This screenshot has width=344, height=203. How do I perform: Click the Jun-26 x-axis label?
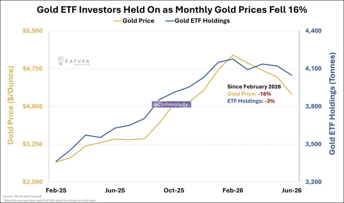[x=292, y=190]
